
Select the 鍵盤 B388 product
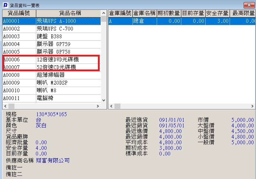click(x=49, y=36)
